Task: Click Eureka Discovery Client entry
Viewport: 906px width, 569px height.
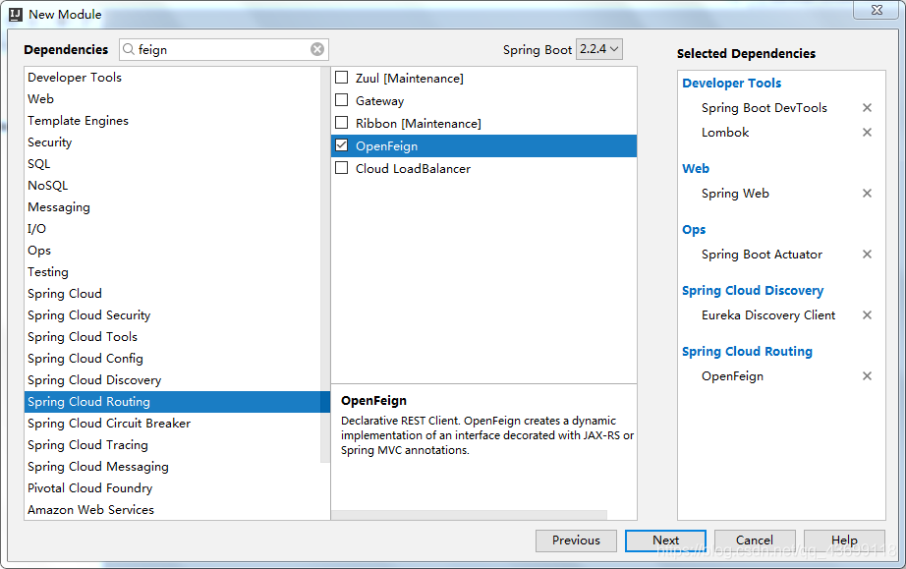Action: click(768, 315)
